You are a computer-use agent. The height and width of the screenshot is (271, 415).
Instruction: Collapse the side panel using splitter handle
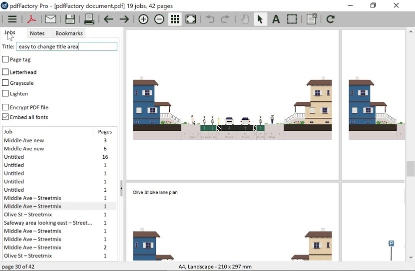[121, 189]
